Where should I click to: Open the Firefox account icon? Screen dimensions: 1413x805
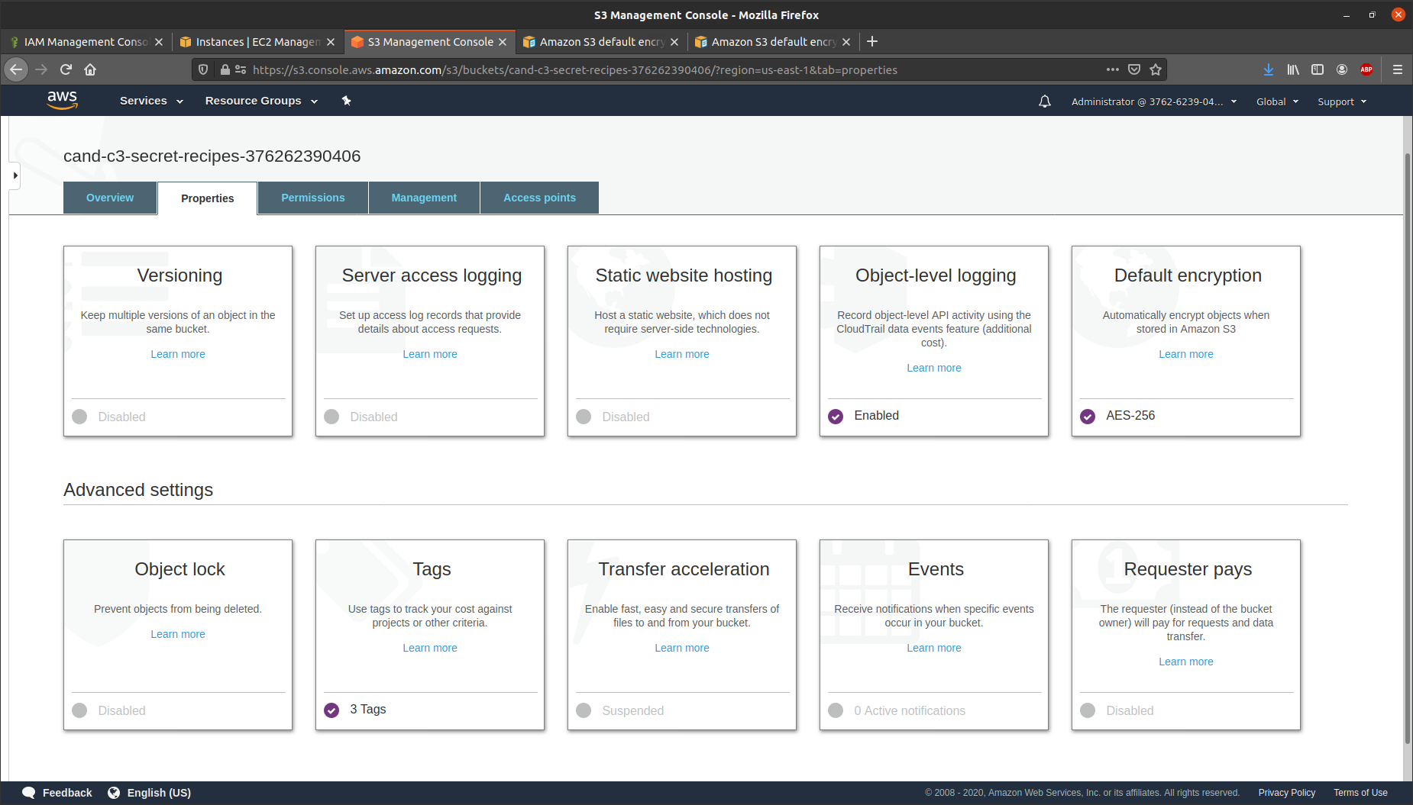1342,69
